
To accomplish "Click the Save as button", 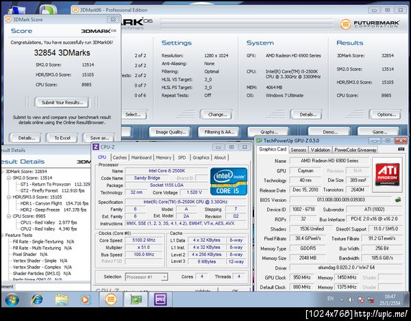I will pyautogui.click(x=99, y=138).
